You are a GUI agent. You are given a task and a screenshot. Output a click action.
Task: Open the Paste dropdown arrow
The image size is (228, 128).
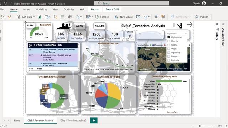click(x=4, y=17)
